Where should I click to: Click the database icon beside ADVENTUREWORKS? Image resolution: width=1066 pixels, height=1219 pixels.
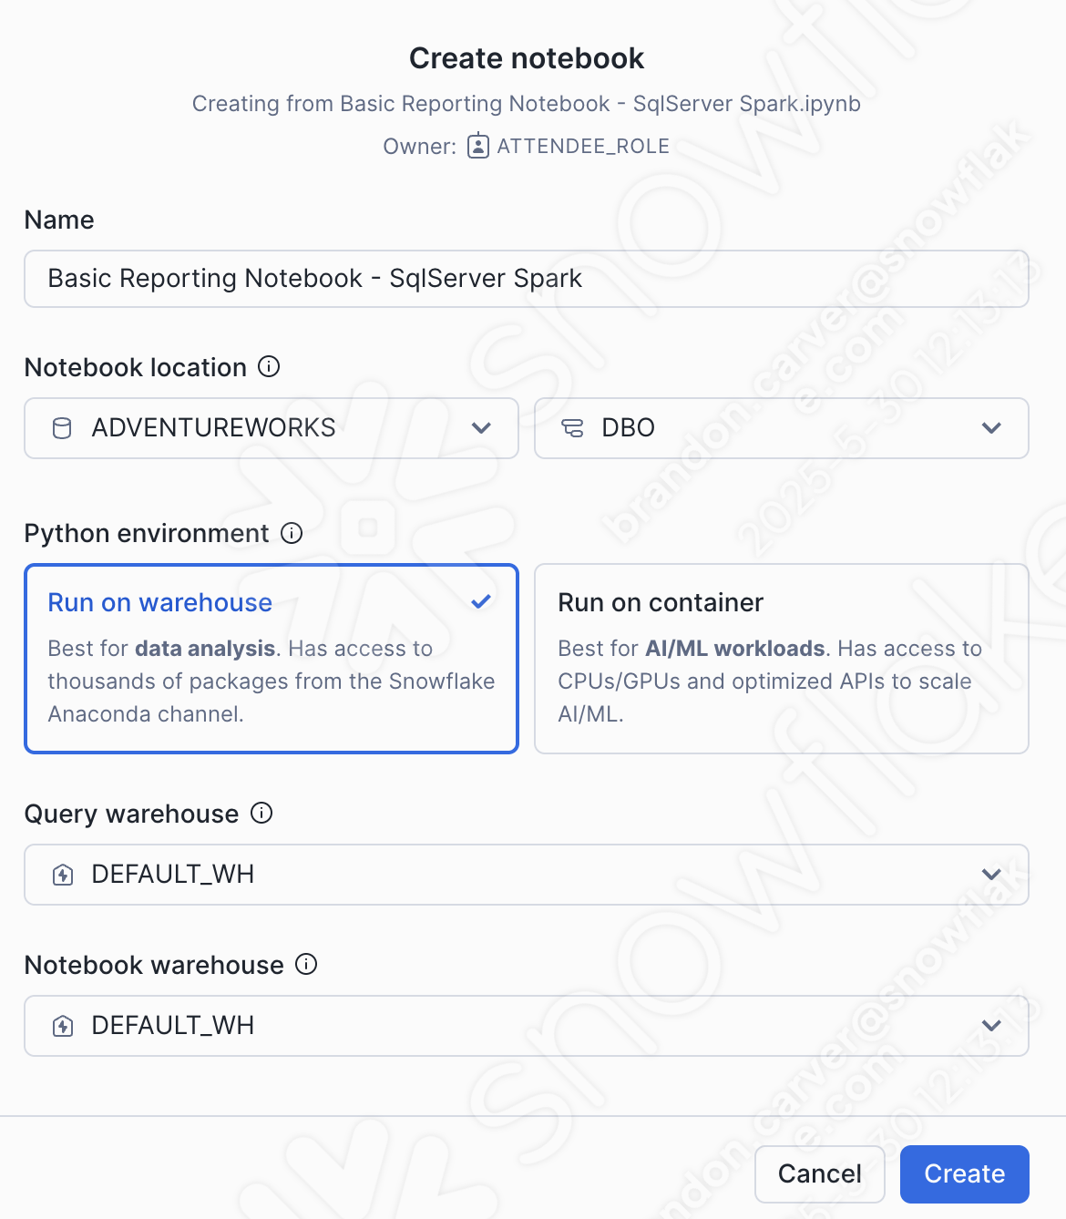[x=61, y=428]
